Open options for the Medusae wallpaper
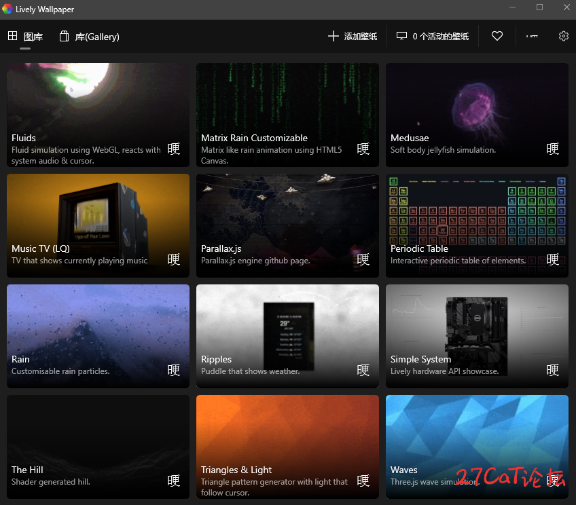This screenshot has width=576, height=505. [x=552, y=149]
